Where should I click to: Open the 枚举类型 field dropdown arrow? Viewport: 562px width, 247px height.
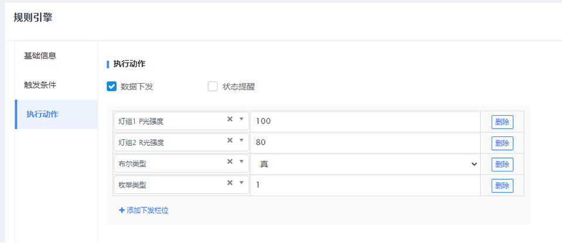[x=242, y=183]
